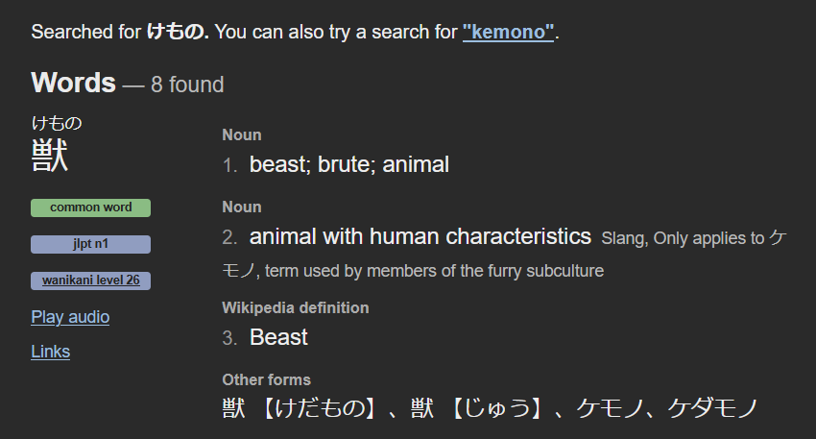
Task: Click the jlpt n1 tag
Action: [x=90, y=244]
